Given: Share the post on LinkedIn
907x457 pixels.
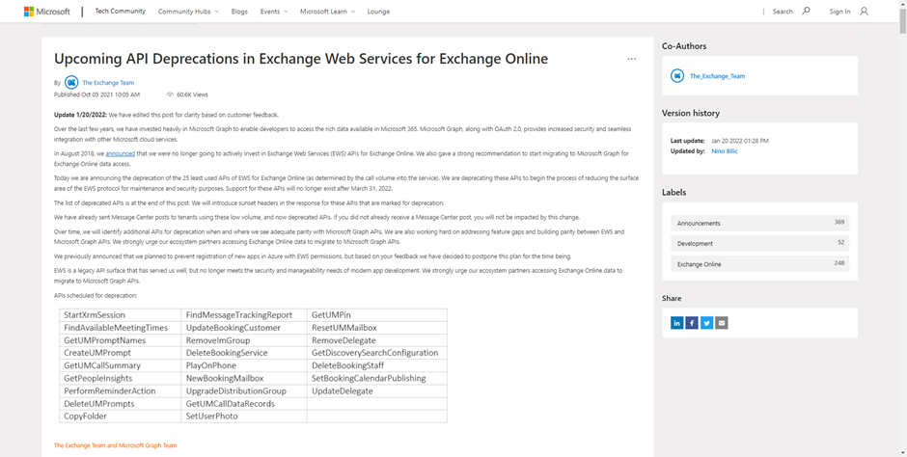Looking at the screenshot, I should coord(676,323).
